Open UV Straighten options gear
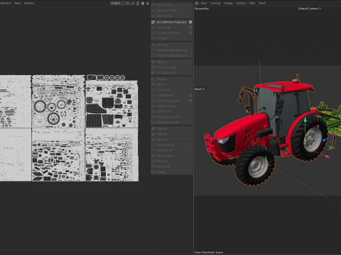The width and height of the screenshot is (341, 255). point(190,95)
